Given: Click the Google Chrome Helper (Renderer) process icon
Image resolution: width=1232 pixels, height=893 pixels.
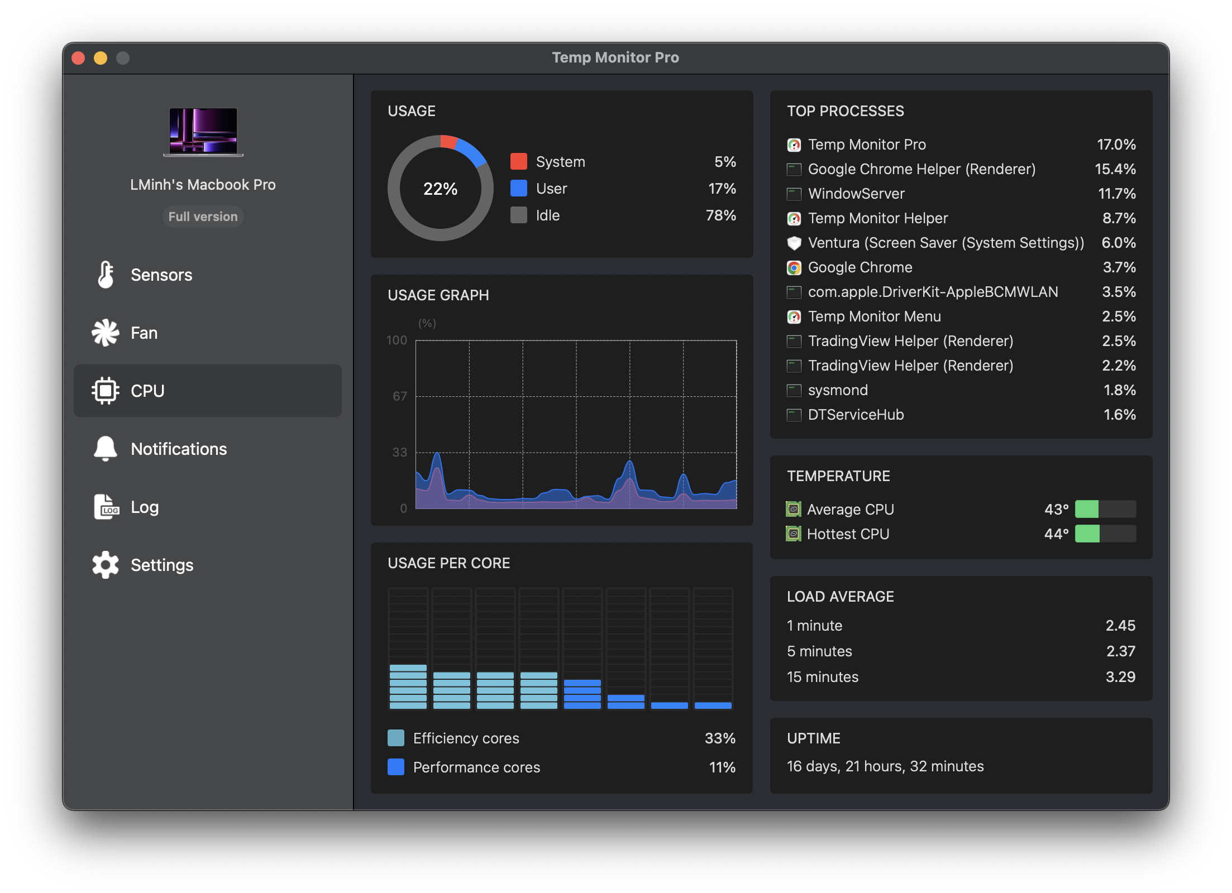Looking at the screenshot, I should tap(794, 169).
